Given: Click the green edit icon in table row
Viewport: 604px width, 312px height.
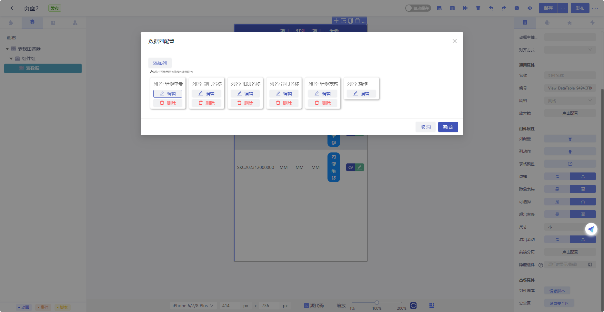Looking at the screenshot, I should [x=359, y=167].
